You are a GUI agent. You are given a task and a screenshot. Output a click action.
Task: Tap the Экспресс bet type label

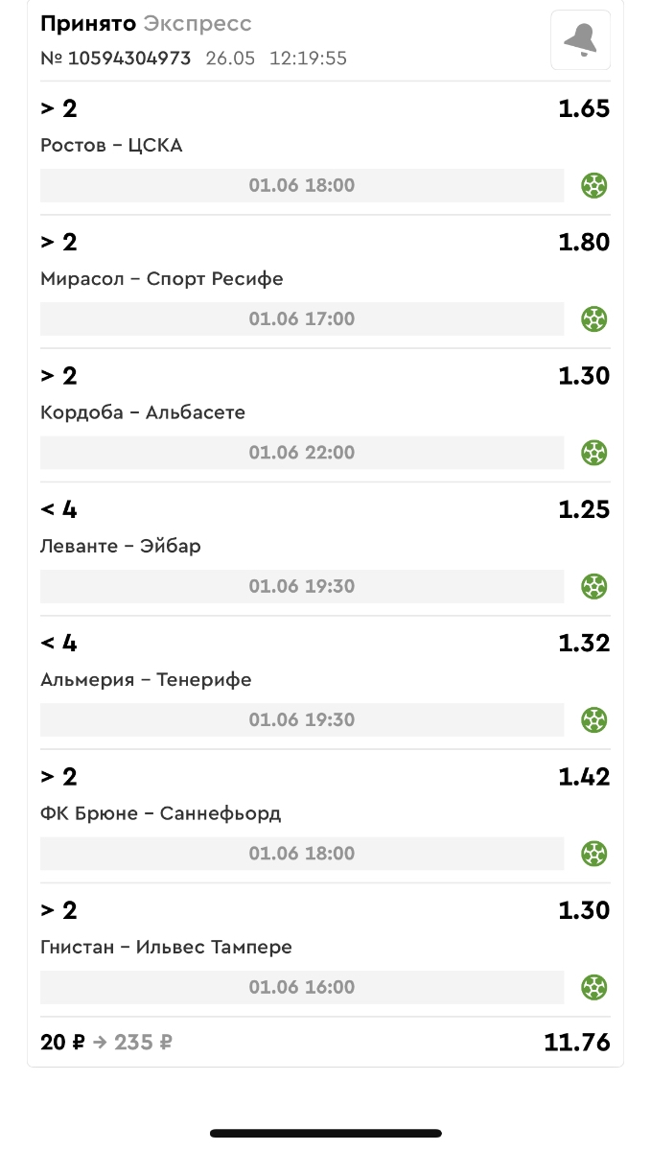198,24
